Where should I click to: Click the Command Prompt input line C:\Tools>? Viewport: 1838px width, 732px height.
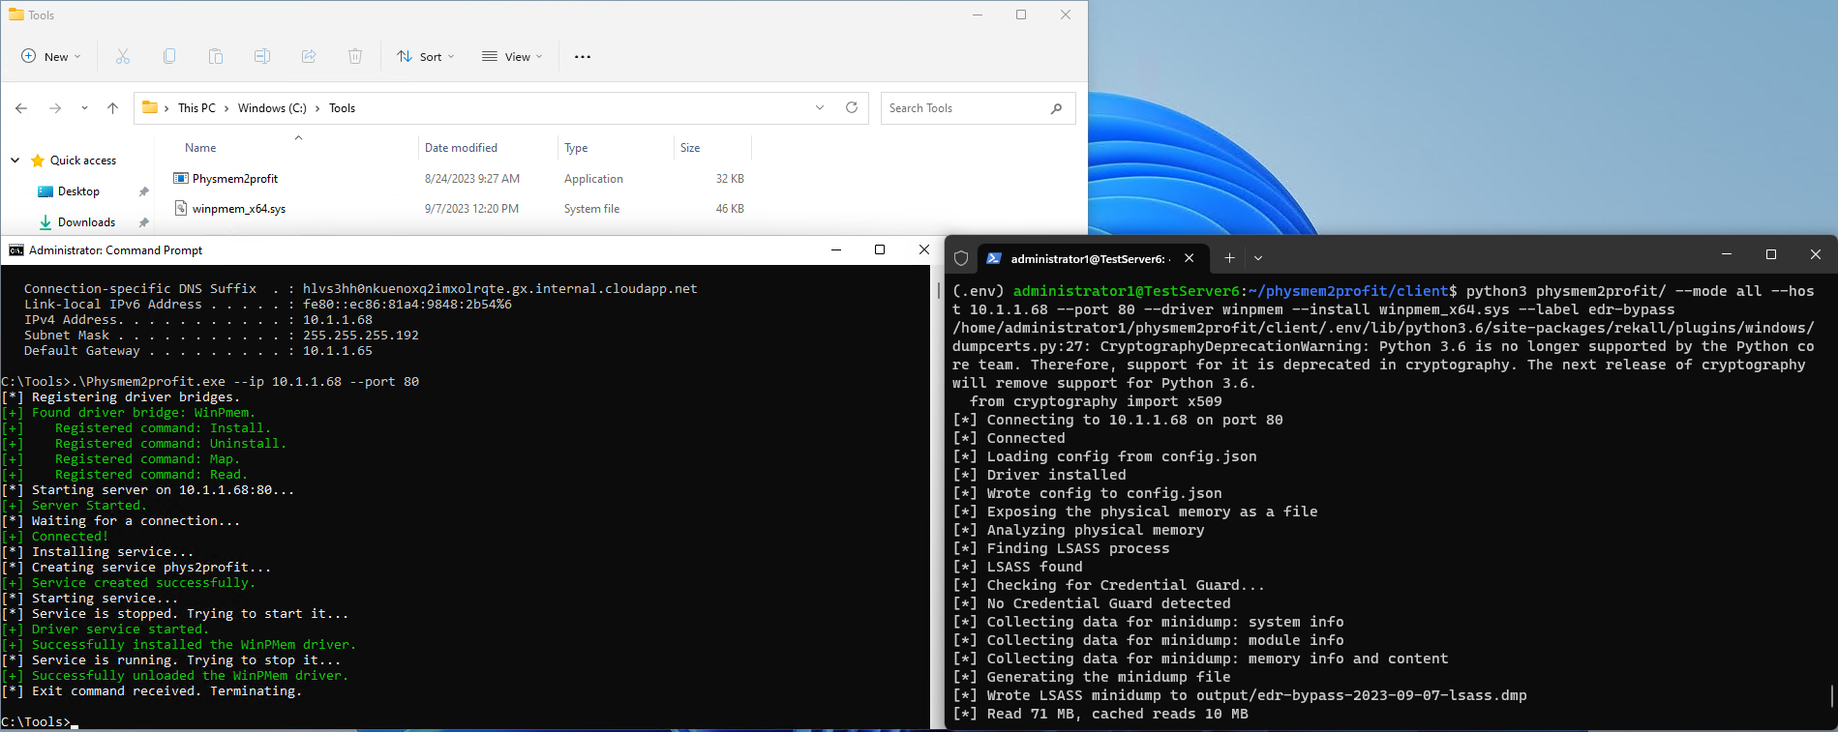(x=39, y=721)
